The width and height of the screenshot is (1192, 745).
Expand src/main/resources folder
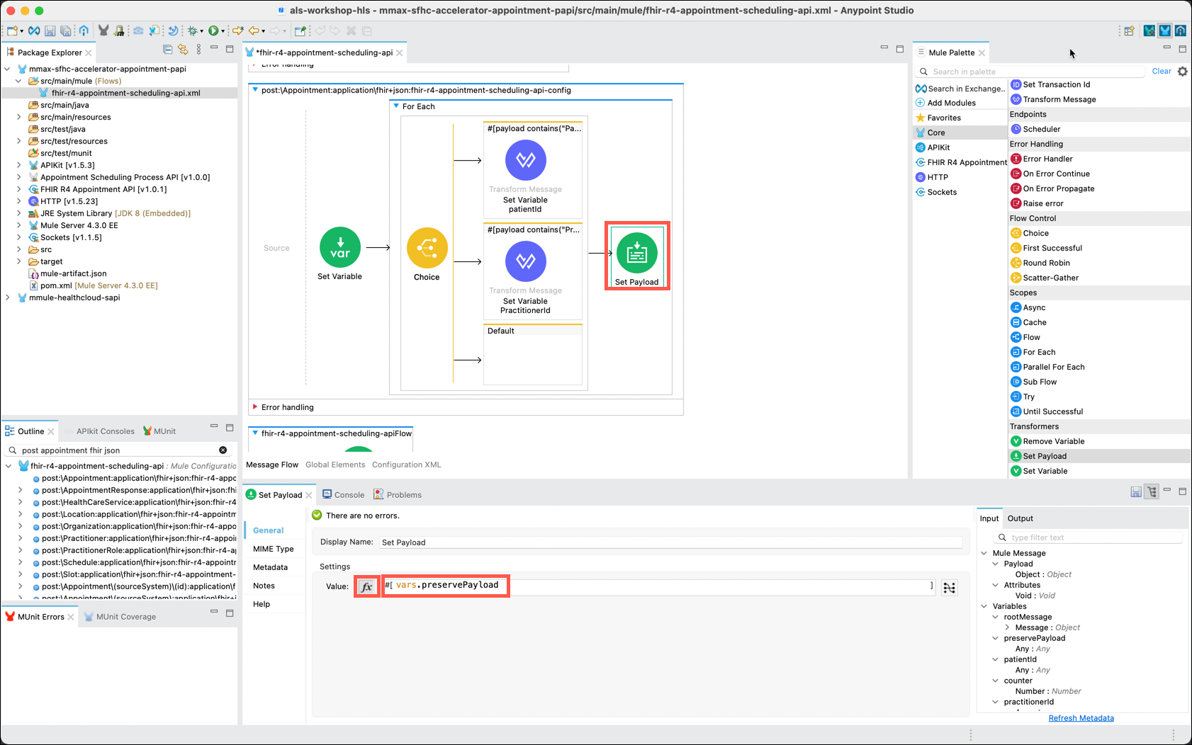pyautogui.click(x=19, y=117)
